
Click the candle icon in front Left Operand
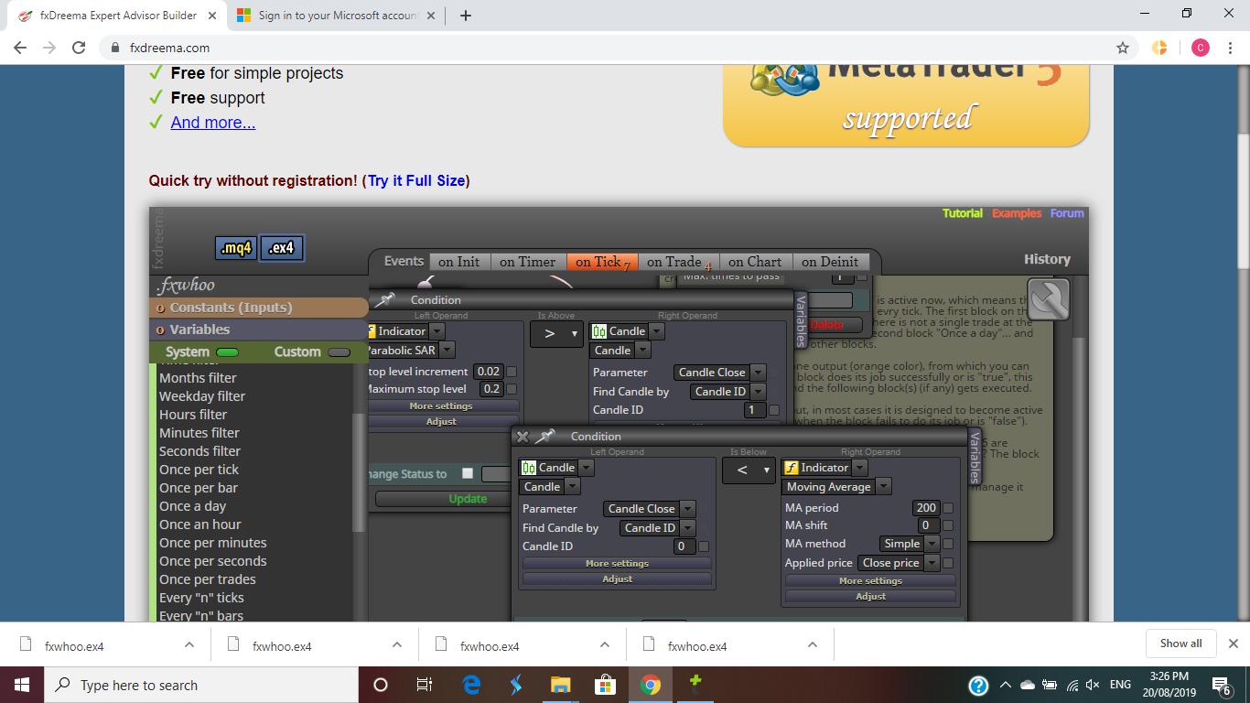point(529,468)
